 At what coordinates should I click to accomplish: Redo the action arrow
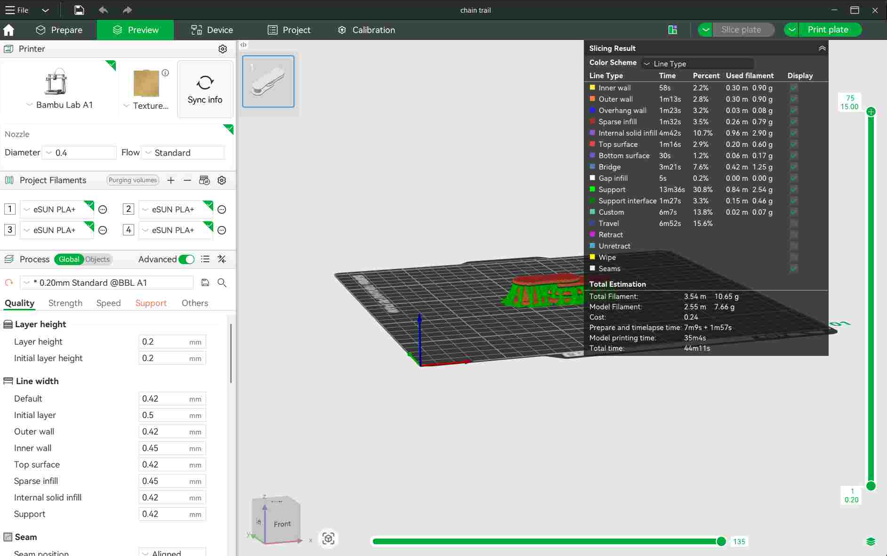pyautogui.click(x=127, y=10)
